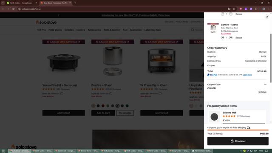272x153 pixels.
Task: Open the Fire Pits menu
Action: click(41, 30)
